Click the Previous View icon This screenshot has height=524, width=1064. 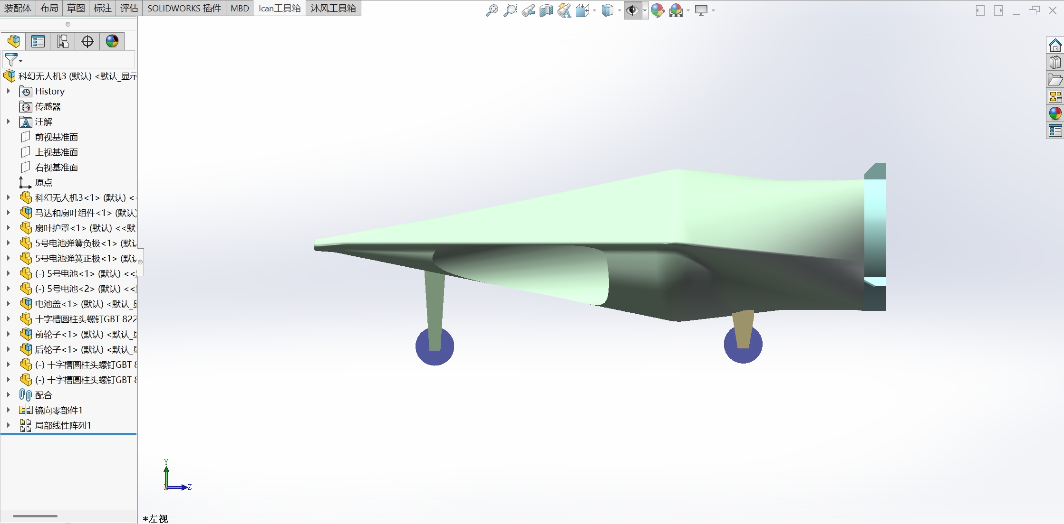[528, 10]
